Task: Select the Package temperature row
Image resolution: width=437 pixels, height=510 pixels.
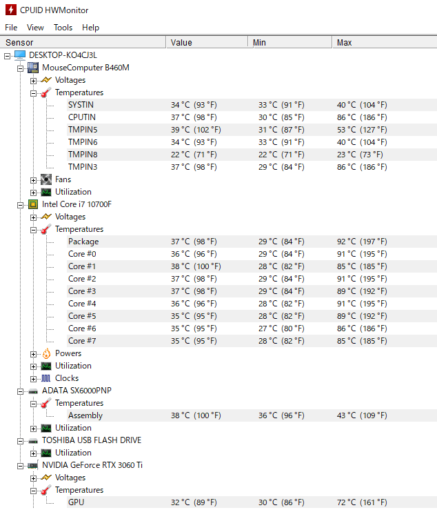Action: pyautogui.click(x=252, y=242)
